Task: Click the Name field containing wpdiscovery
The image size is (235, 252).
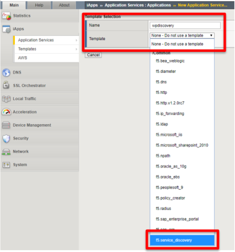Action: coord(185,25)
